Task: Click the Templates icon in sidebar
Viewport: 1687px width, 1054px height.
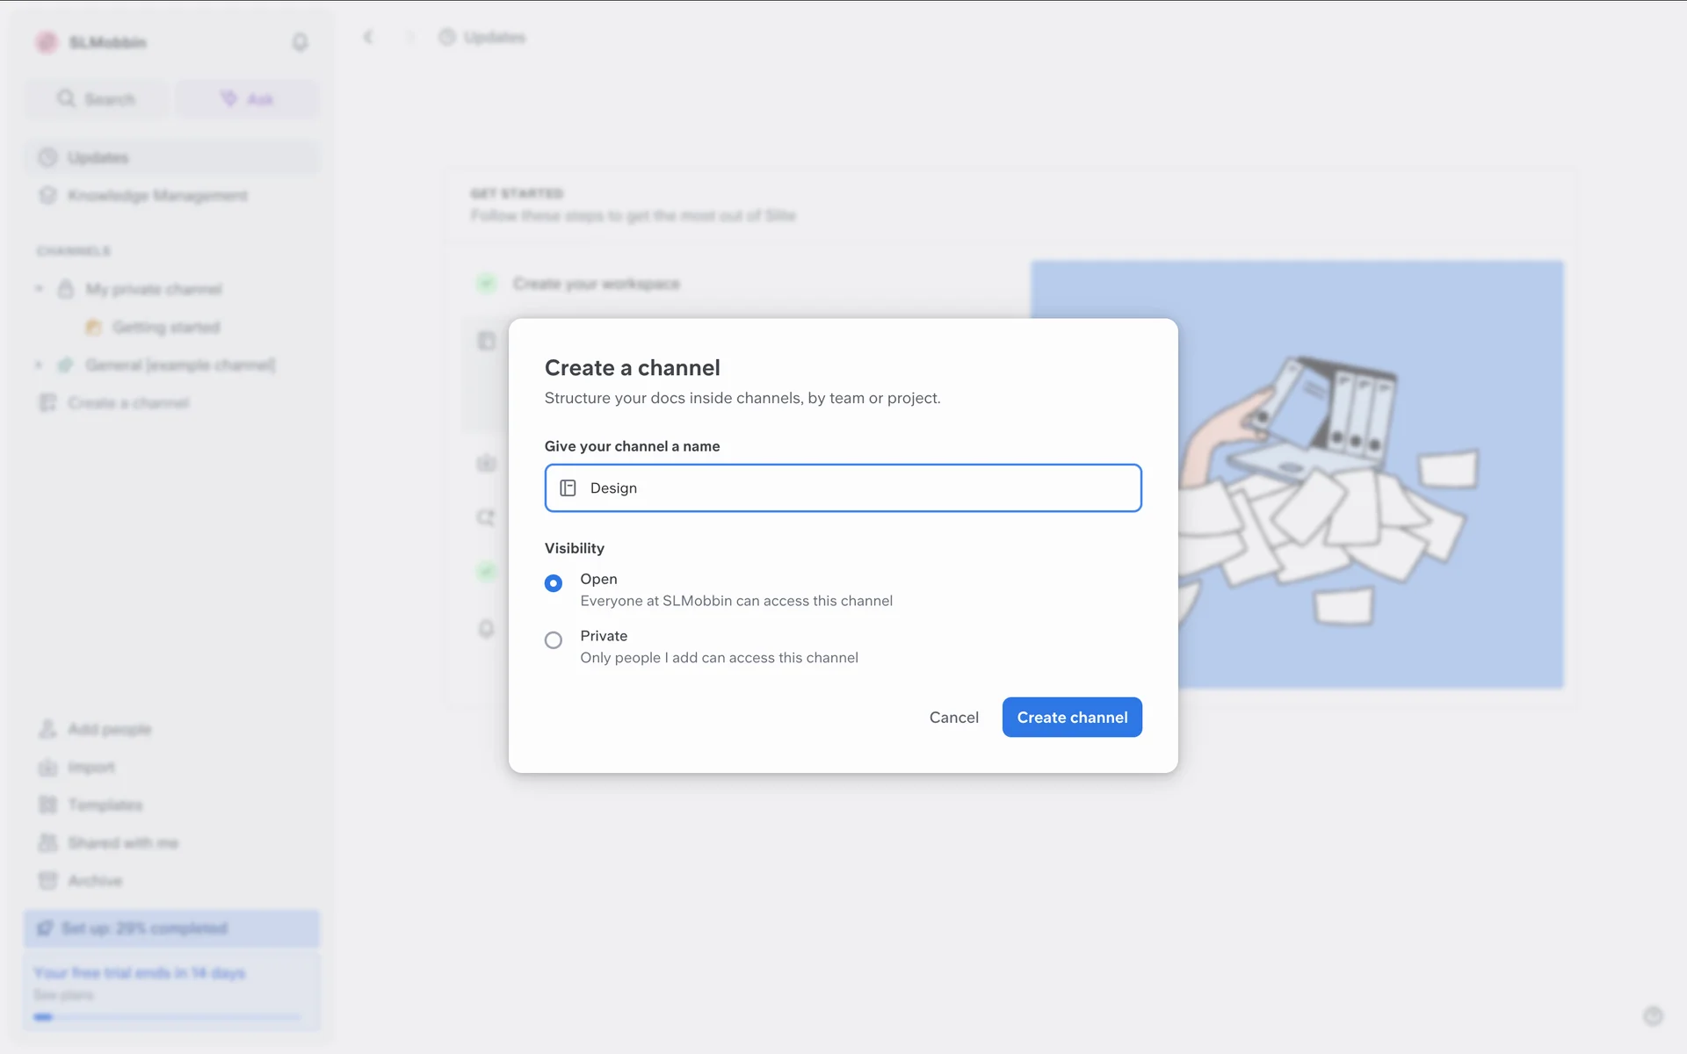Action: tap(48, 805)
